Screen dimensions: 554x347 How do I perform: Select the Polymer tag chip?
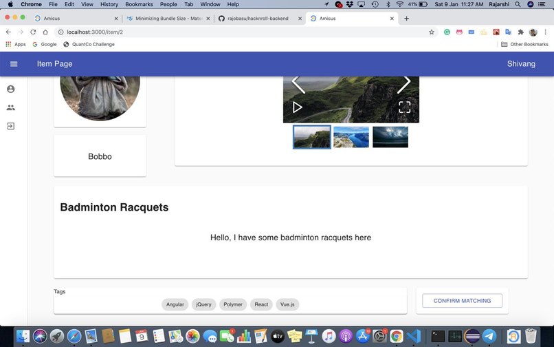coord(233,304)
